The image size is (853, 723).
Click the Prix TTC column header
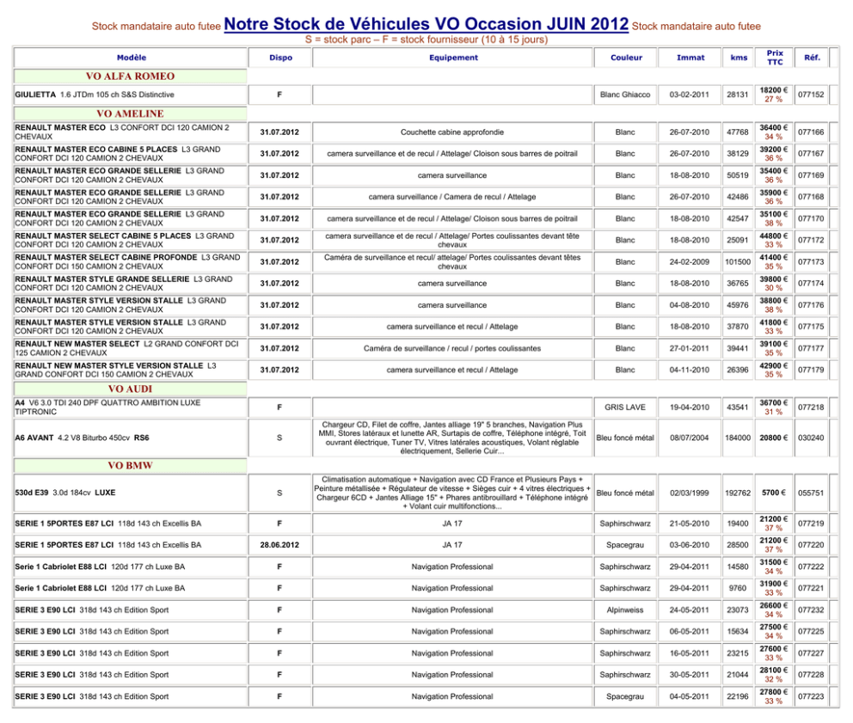click(774, 58)
